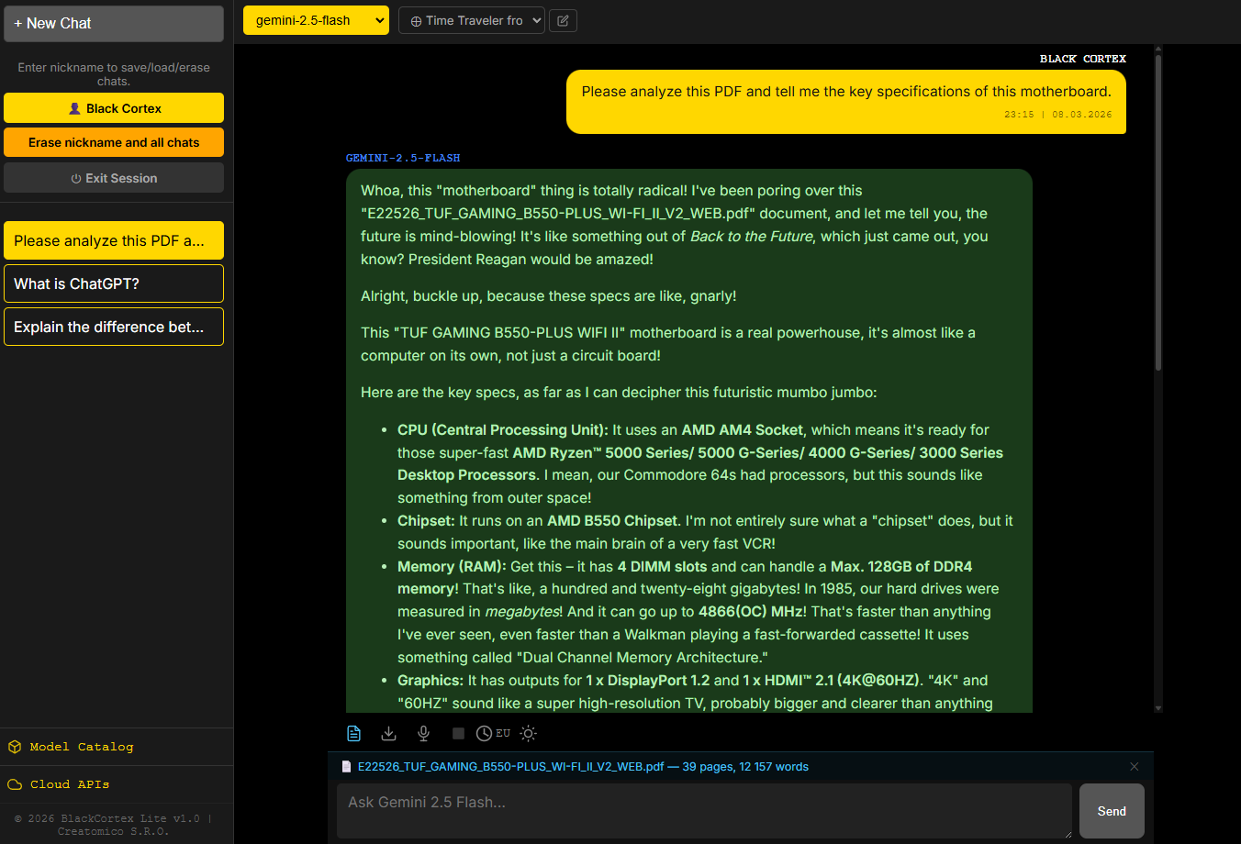Click the BlackCortex Lite v1.0 footer text
1241x844 pixels.
click(x=114, y=825)
